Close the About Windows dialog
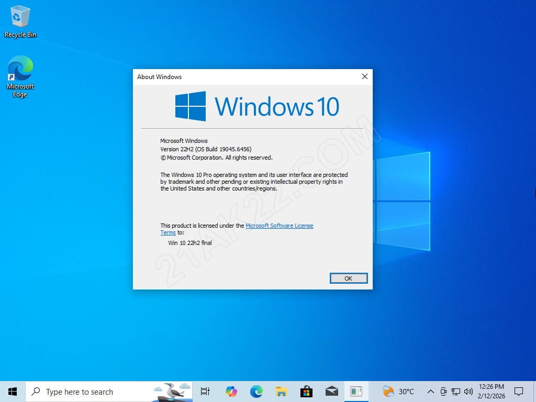Screen dimensions: 536x402 tap(365, 76)
